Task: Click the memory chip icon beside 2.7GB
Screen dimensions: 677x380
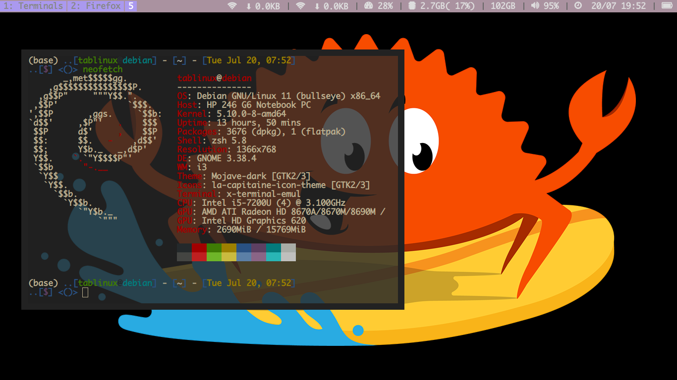Action: 412,6
